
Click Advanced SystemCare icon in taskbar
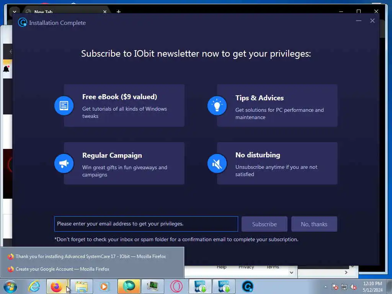coord(248,286)
